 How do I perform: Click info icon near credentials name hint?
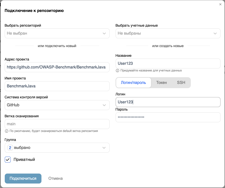[117, 70]
